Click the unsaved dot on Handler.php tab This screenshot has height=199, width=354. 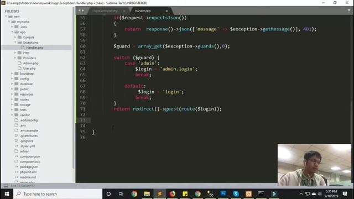point(167,11)
